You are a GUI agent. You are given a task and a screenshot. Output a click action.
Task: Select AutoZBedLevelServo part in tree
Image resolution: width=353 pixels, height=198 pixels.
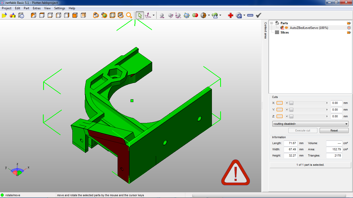point(309,28)
